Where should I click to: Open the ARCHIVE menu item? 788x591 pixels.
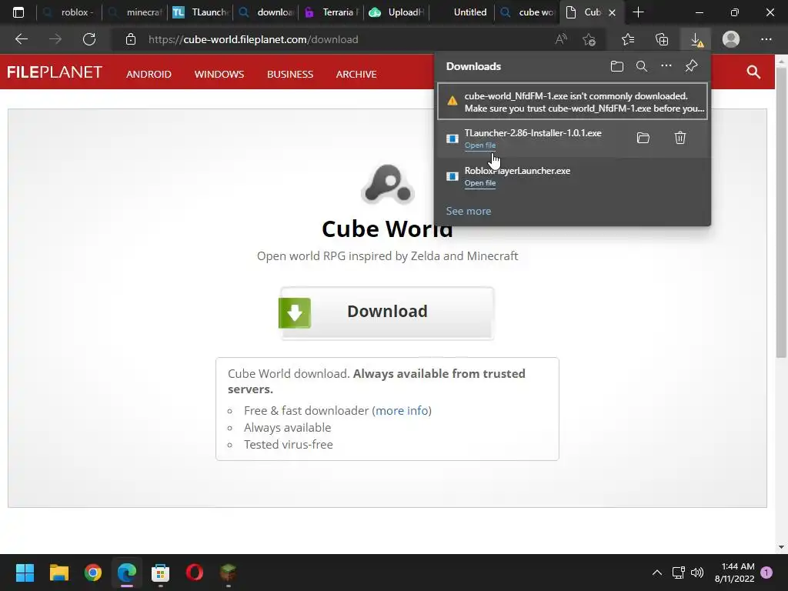pyautogui.click(x=356, y=75)
